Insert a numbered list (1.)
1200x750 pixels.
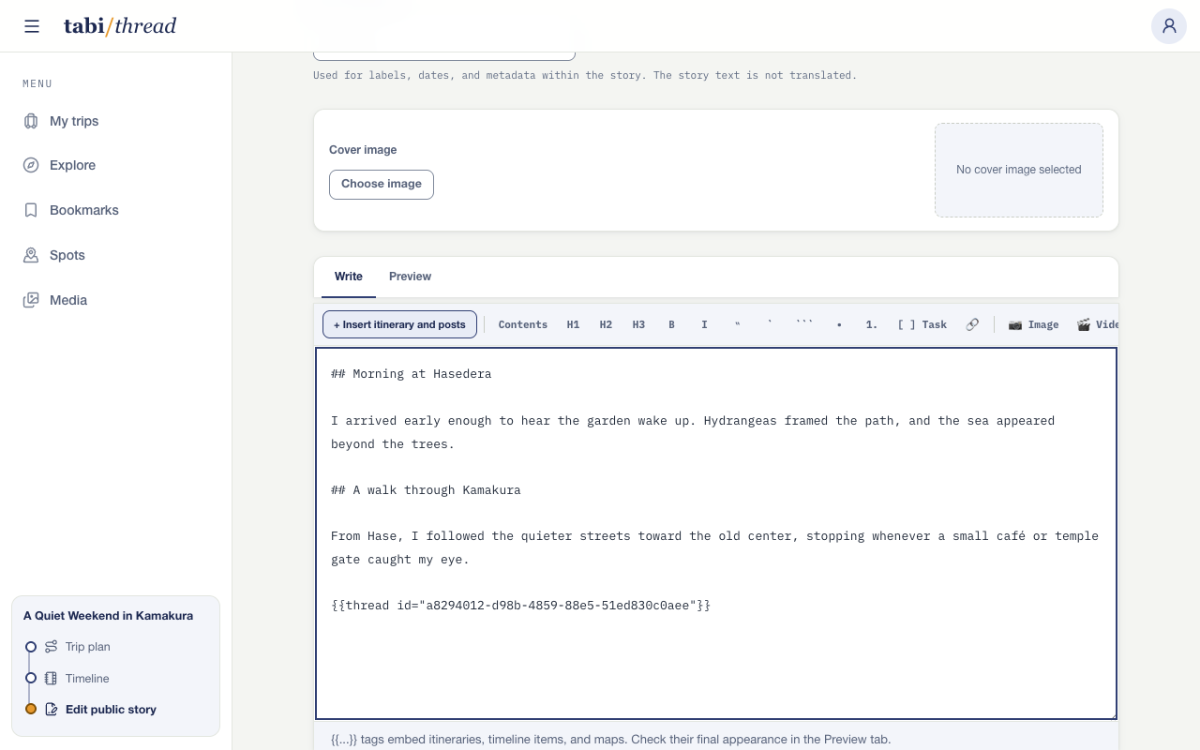(872, 324)
